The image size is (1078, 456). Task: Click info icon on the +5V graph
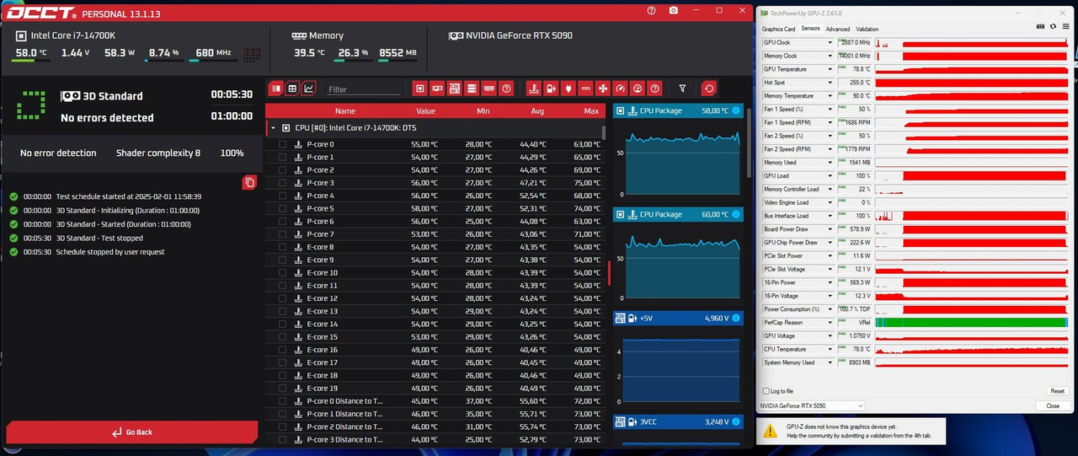736,319
